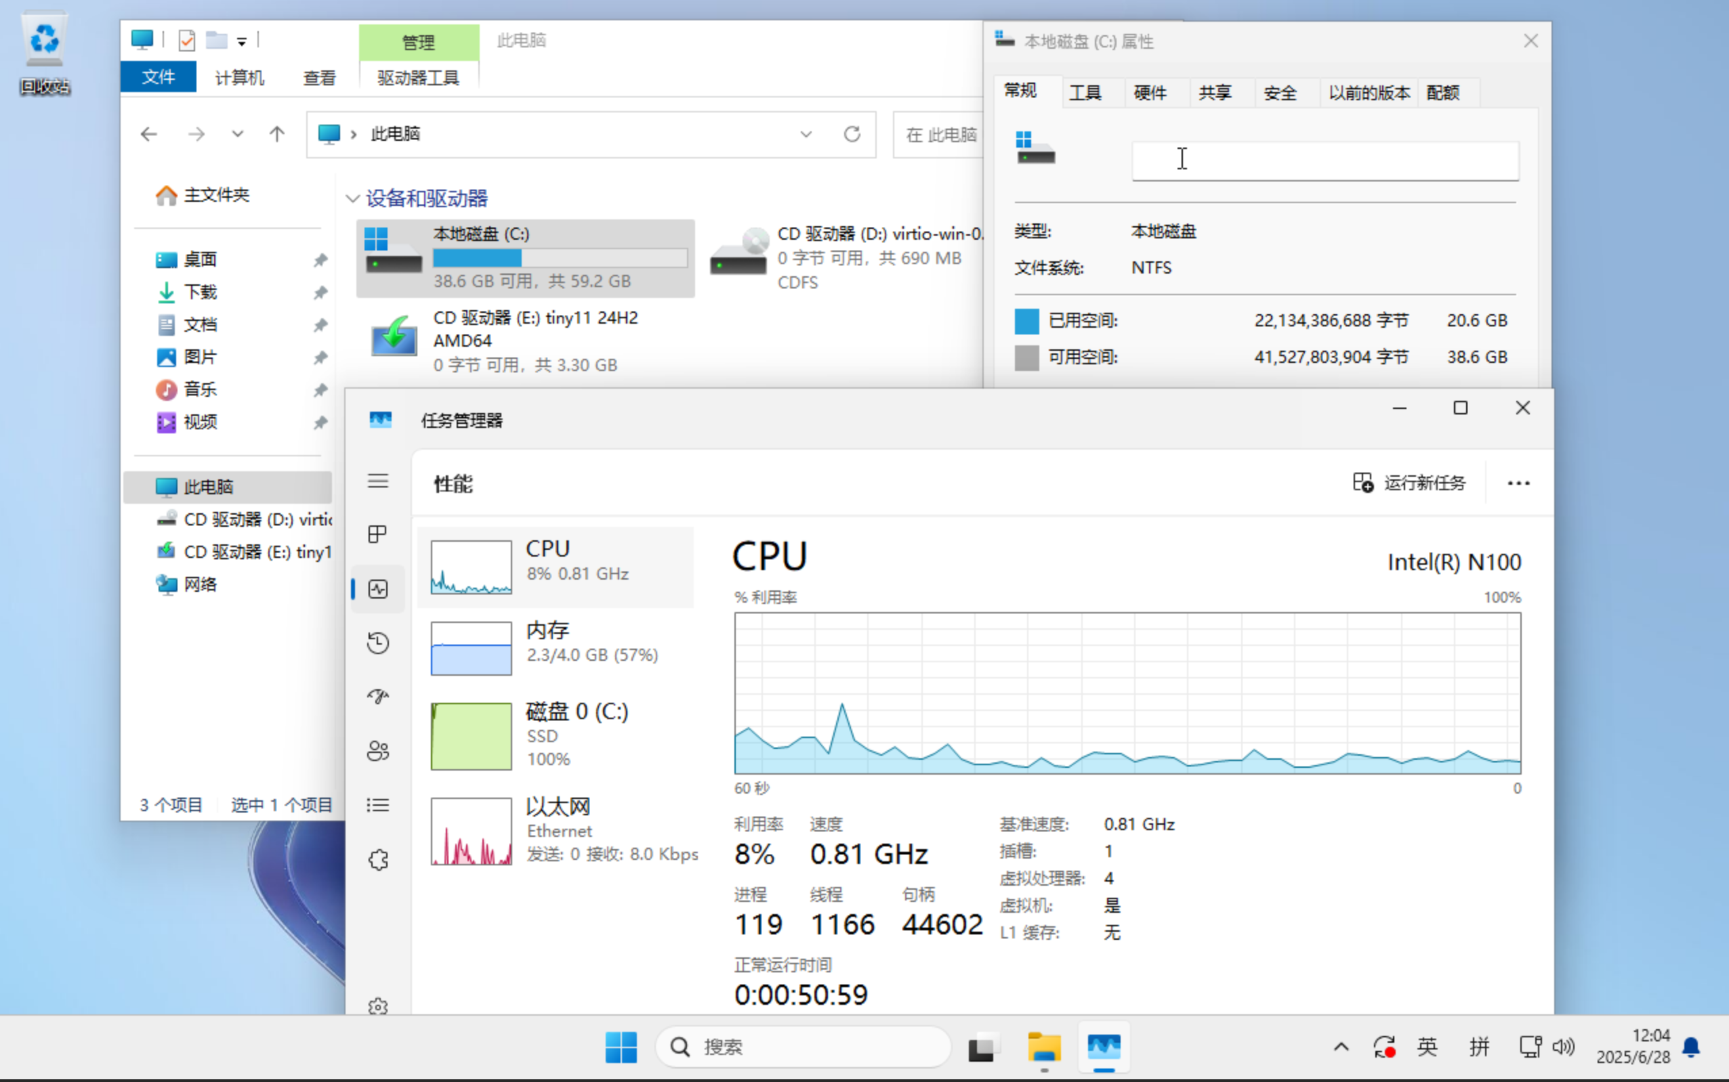This screenshot has width=1729, height=1082.
Task: Open Task Manager settings gear
Action: [x=378, y=1007]
